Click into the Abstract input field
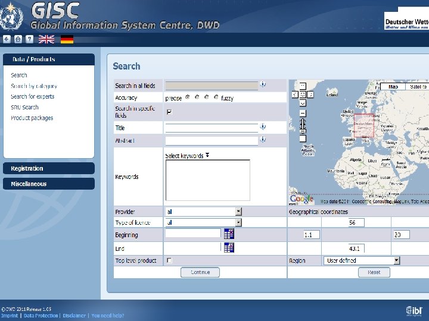The image size is (429, 321). pos(212,141)
